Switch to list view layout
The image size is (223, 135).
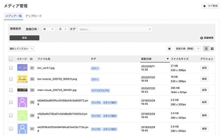(206, 49)
